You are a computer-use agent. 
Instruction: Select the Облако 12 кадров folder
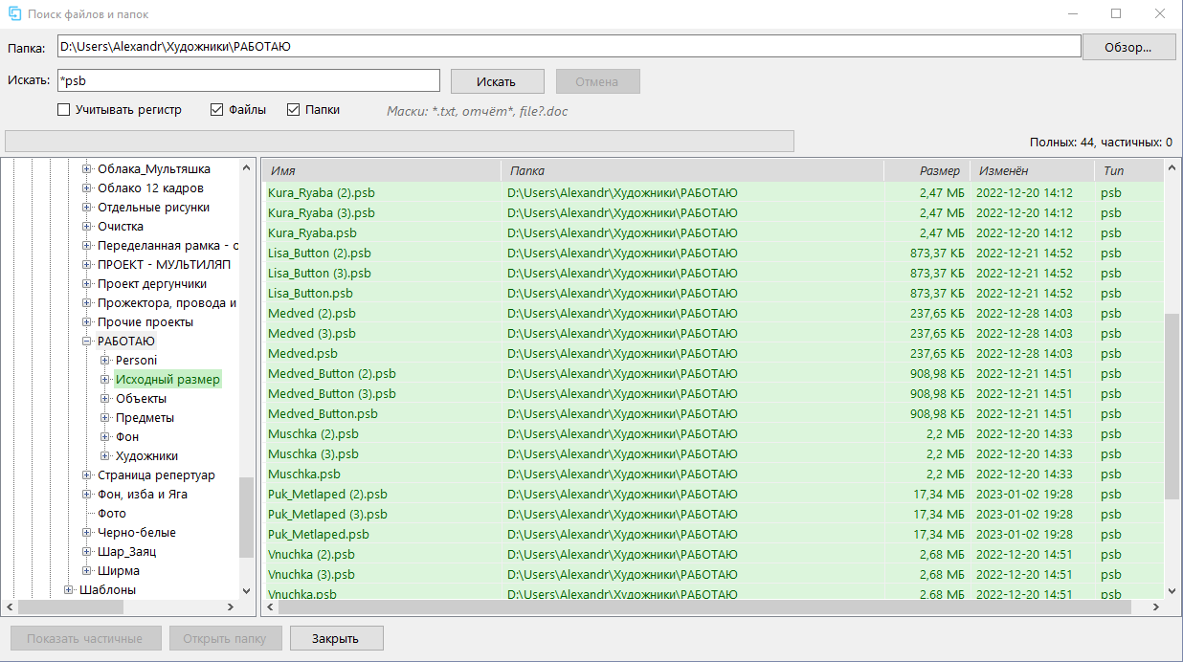point(150,188)
